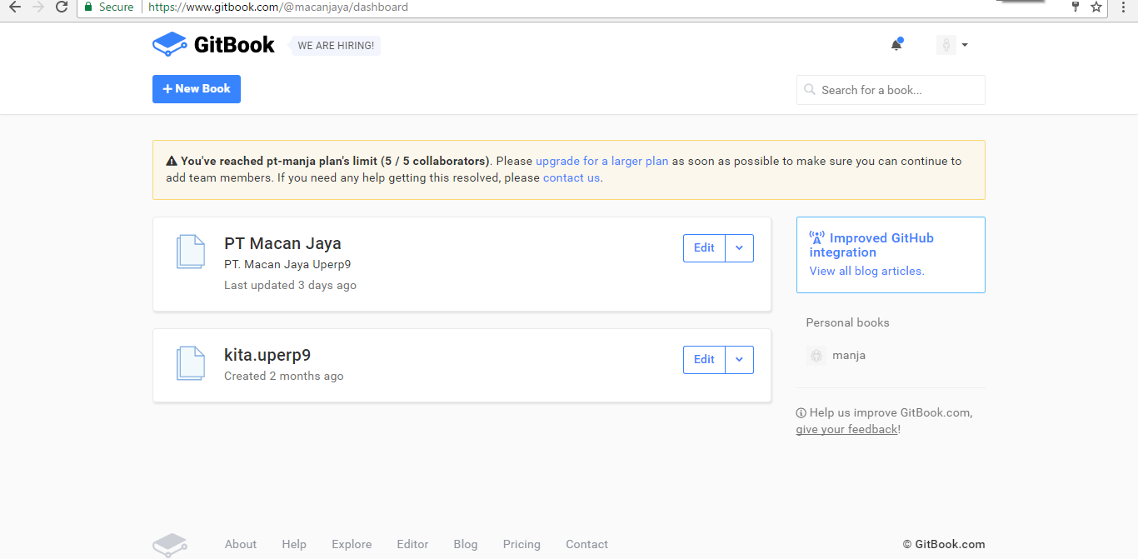This screenshot has width=1138, height=559.
Task: Click the Created 2 months ago text
Action: click(284, 376)
